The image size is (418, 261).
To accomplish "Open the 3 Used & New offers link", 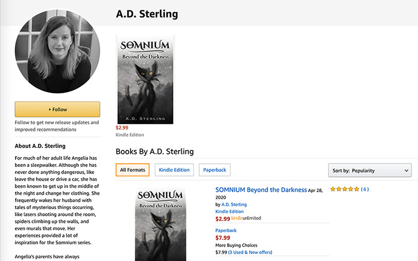I will point(250,252).
